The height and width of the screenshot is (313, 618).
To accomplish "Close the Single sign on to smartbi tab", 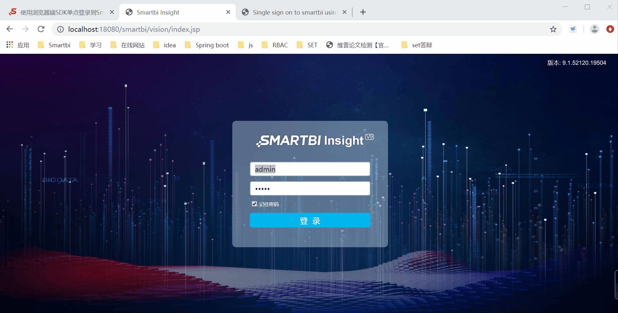I will [x=345, y=12].
